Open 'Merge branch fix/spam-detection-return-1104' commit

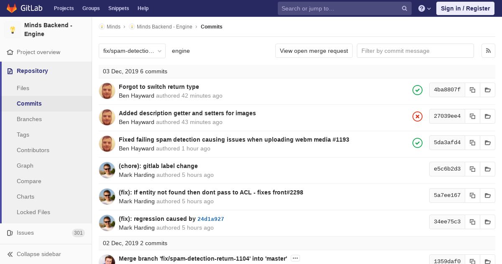(x=203, y=259)
